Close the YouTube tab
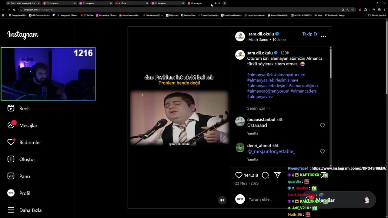The image size is (388, 218). tap(147, 3)
